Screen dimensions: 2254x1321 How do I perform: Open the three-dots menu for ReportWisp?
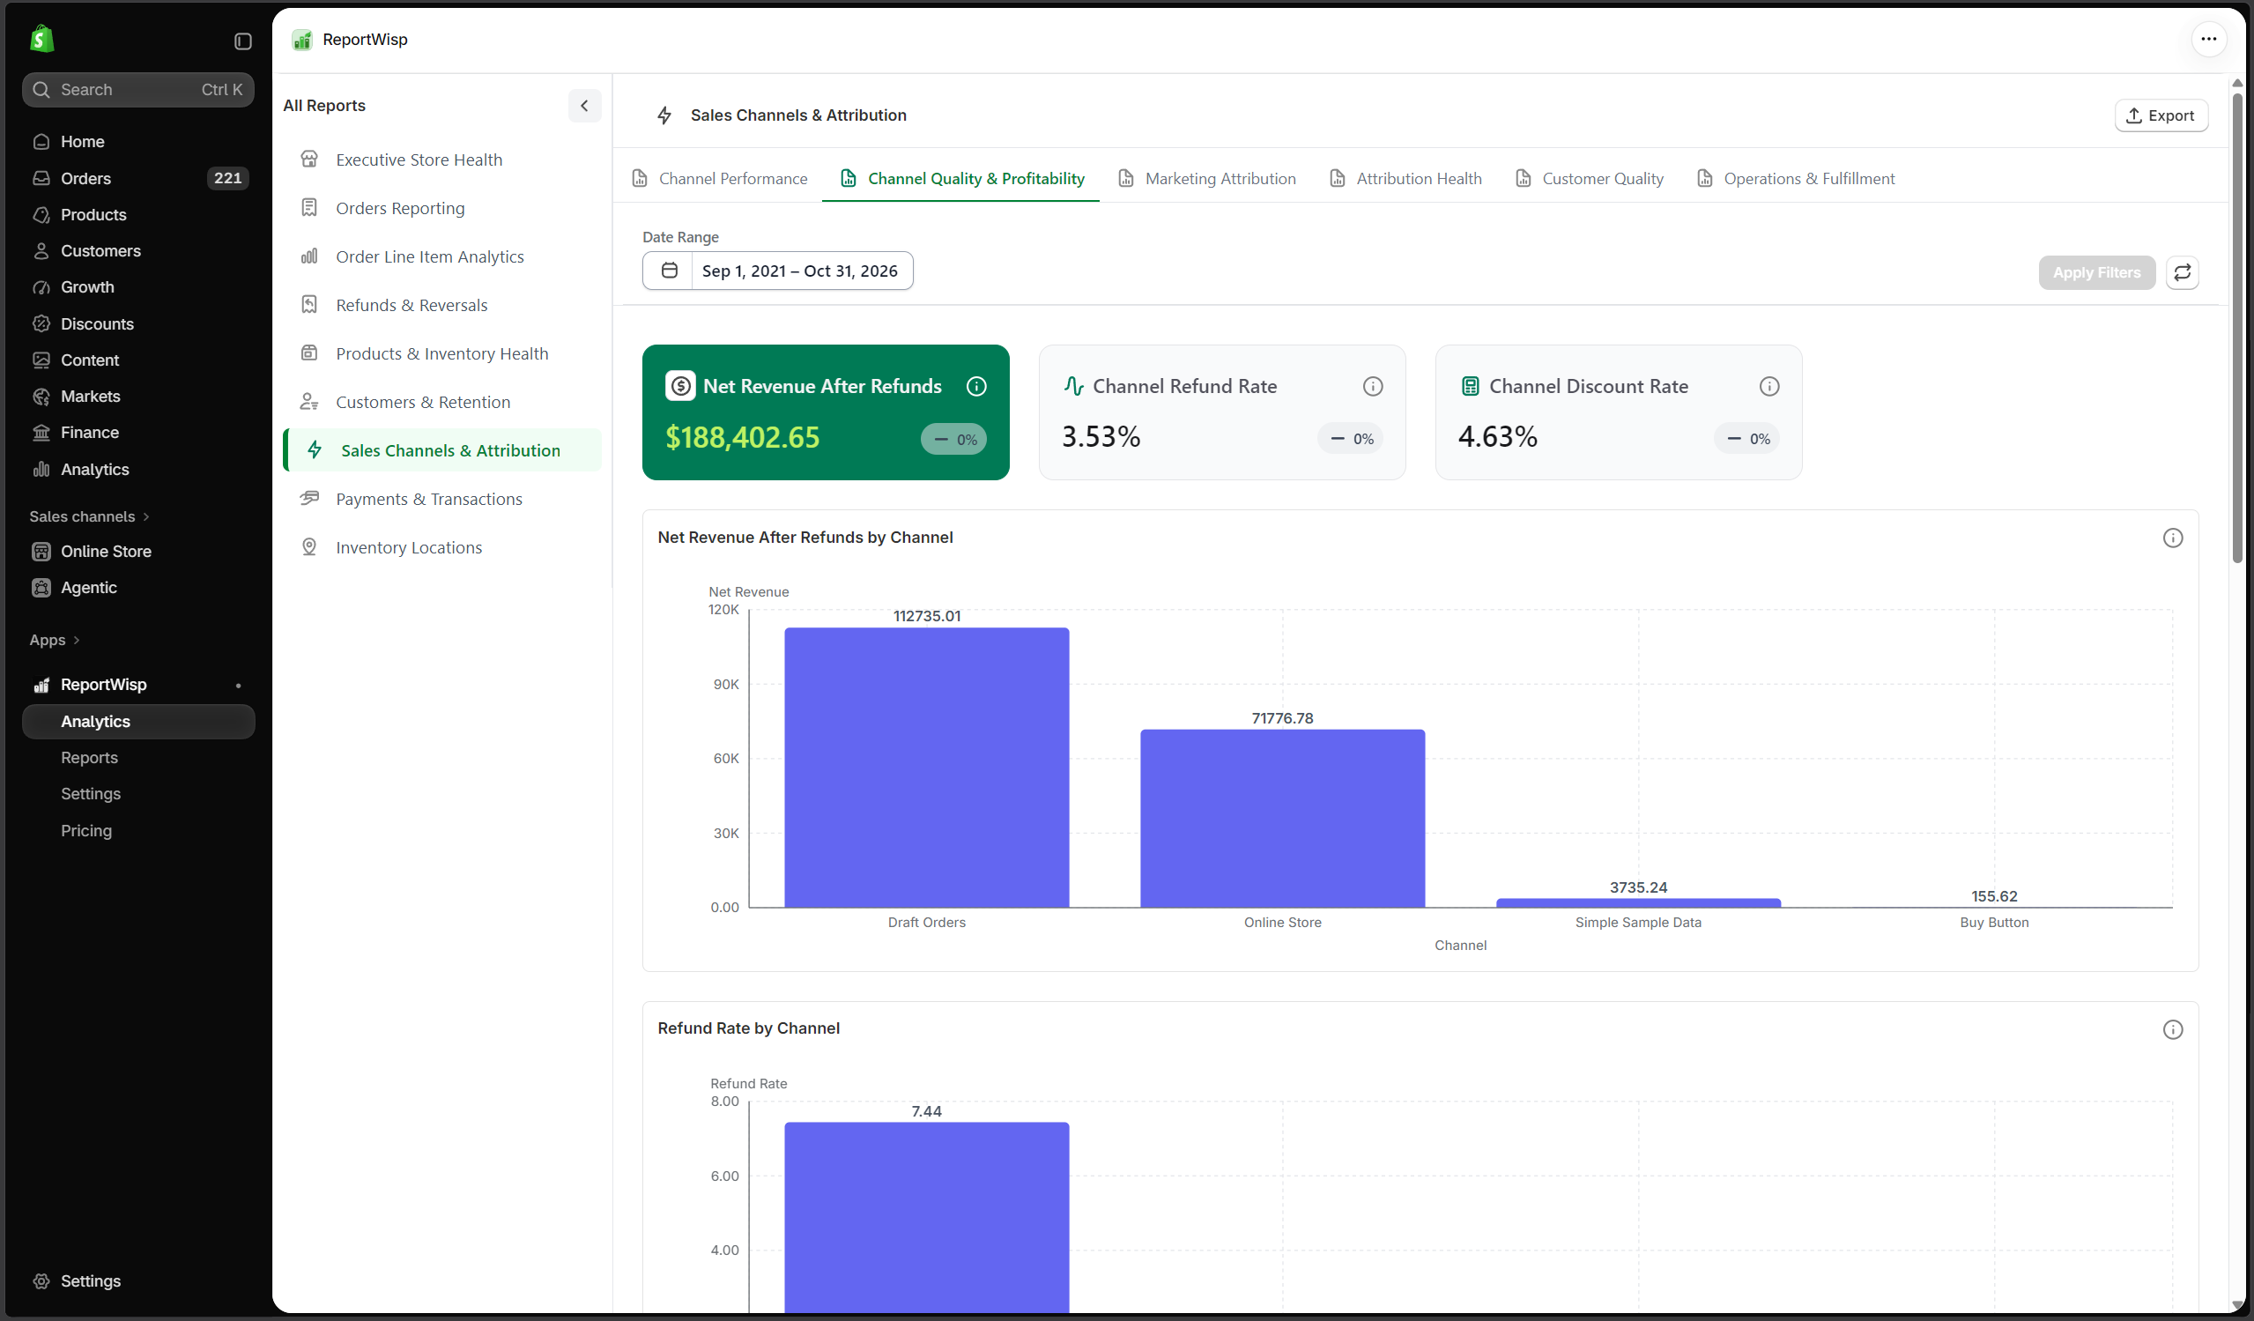click(2207, 39)
